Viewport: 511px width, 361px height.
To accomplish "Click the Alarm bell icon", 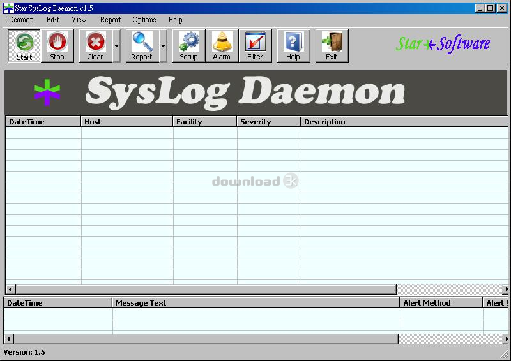I will [222, 46].
